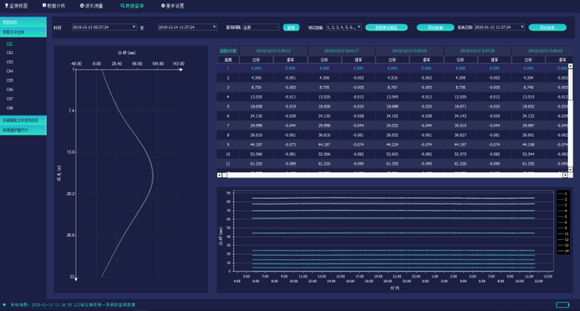Image resolution: width=580 pixels, height=311 pixels.
Task: Click the table's horizontal scrollbar left arrow
Action: point(219,175)
